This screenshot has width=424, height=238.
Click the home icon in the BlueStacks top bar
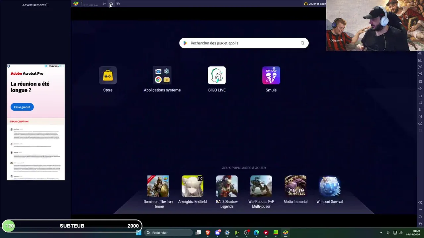click(111, 4)
